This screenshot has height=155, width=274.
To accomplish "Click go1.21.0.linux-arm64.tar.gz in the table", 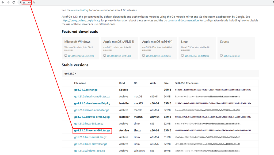I will (x=90, y=137).
